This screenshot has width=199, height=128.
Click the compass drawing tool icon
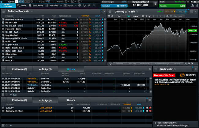89,5
